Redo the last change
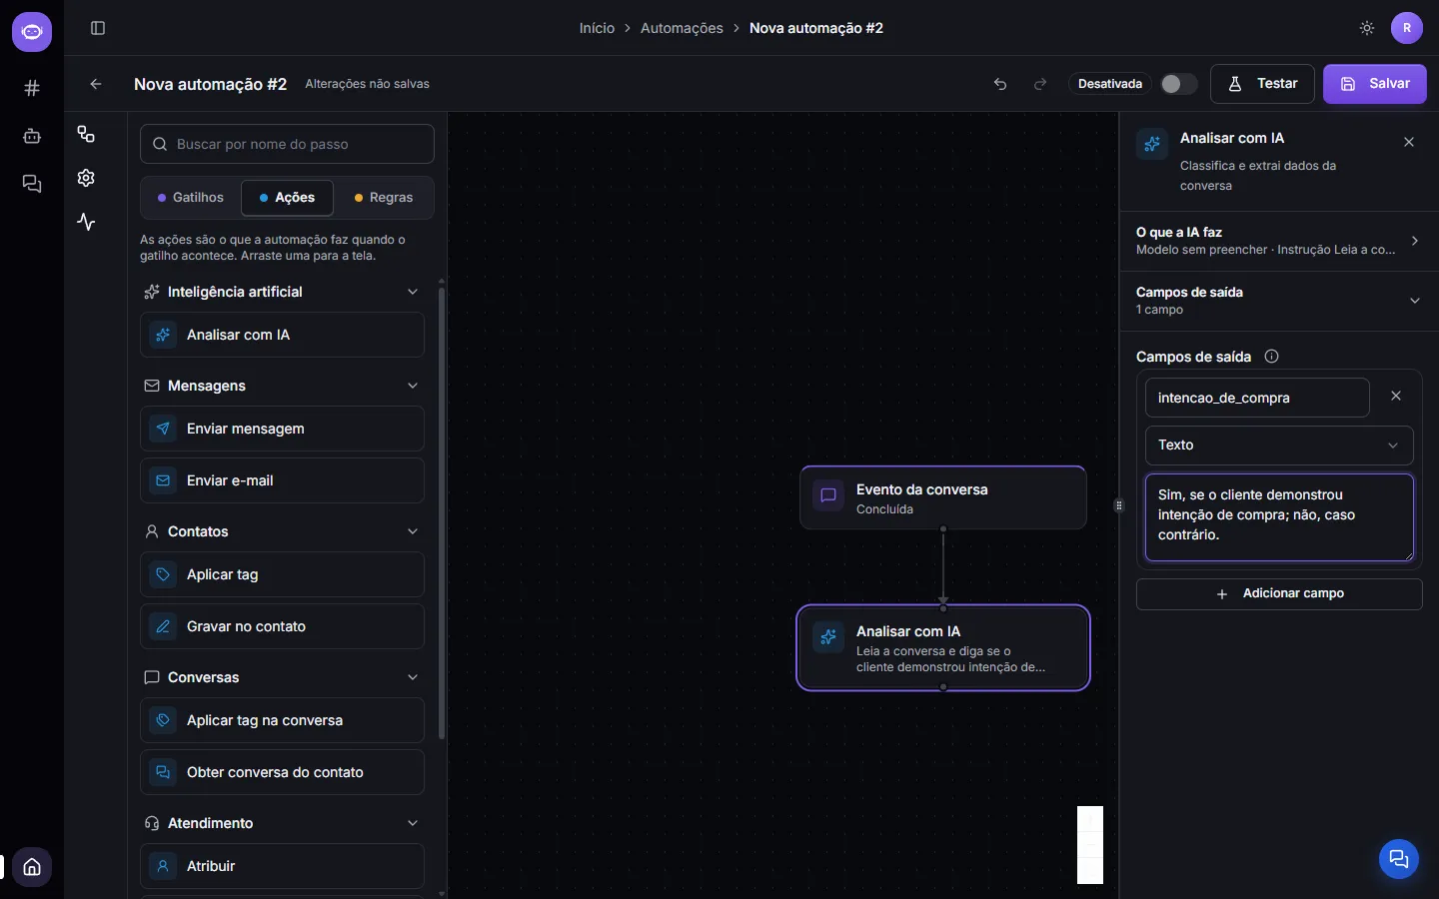Screen dimensions: 1439x899 pyautogui.click(x=1040, y=84)
